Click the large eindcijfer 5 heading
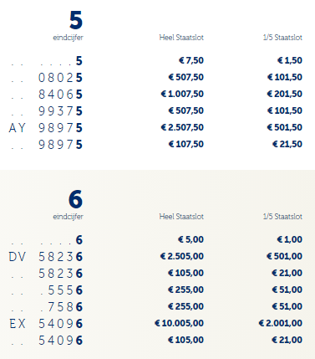This screenshot has width=315, height=359. (76, 20)
